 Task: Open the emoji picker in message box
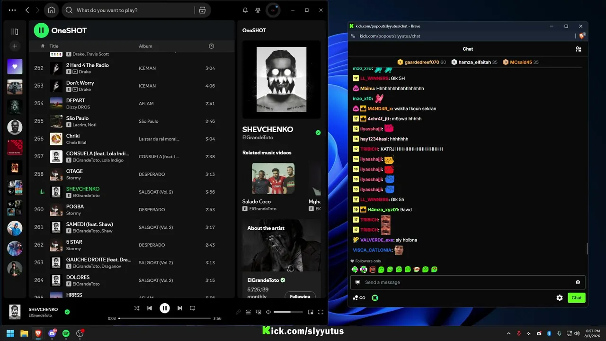578,282
